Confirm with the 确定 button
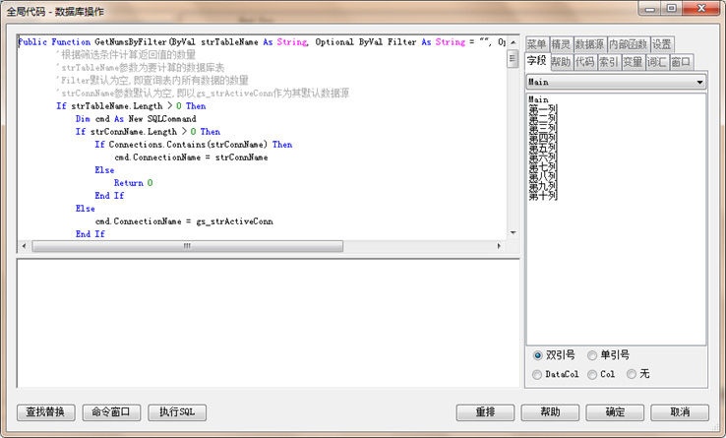726x438 pixels. point(615,412)
